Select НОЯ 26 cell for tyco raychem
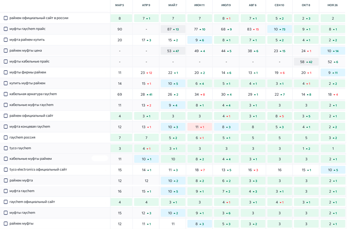 pos(332,149)
